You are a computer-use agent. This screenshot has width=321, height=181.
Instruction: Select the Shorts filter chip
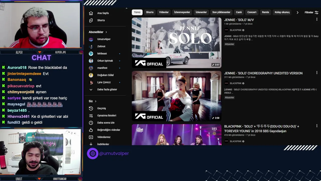pyautogui.click(x=150, y=12)
